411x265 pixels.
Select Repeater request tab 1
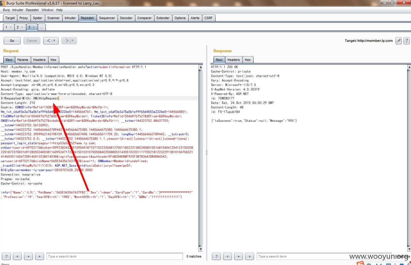click(6, 27)
